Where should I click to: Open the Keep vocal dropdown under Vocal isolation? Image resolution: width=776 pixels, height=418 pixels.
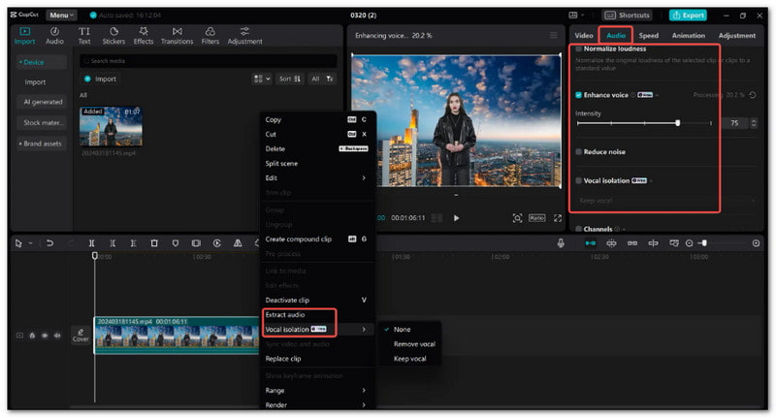point(666,201)
